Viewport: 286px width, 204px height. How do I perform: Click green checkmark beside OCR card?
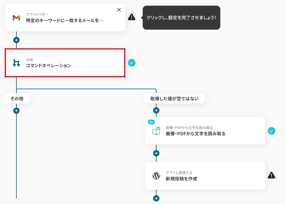[x=271, y=131]
